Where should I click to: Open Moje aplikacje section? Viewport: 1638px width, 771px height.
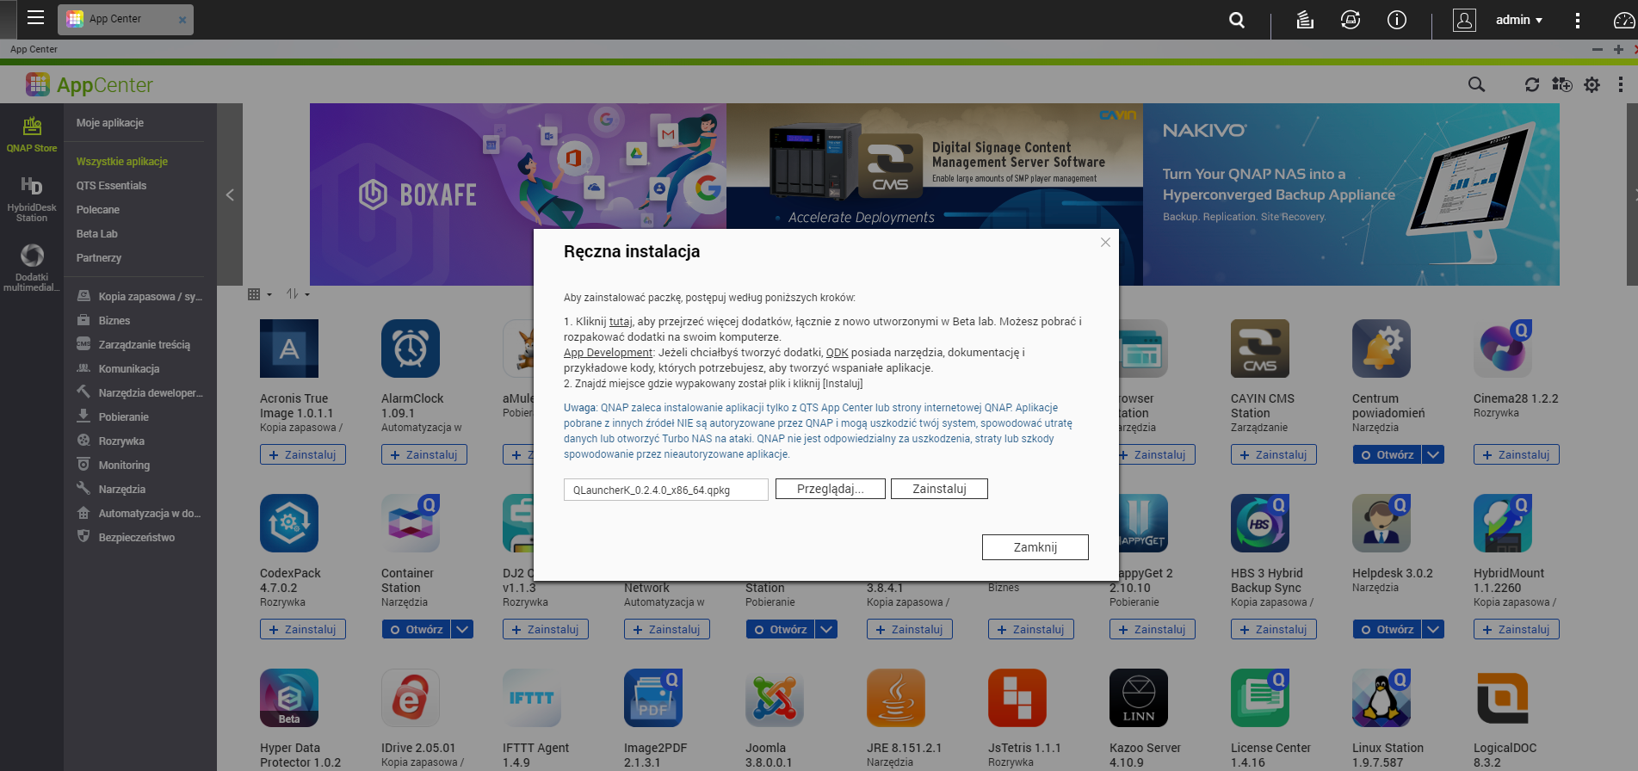pyautogui.click(x=110, y=123)
